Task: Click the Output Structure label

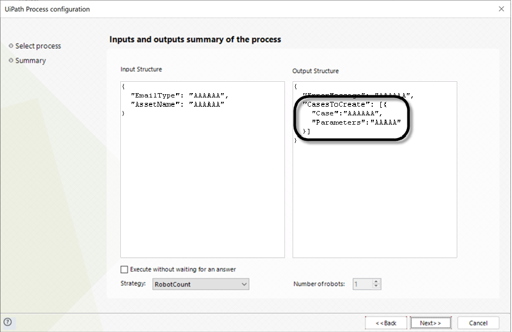Action: coord(315,71)
